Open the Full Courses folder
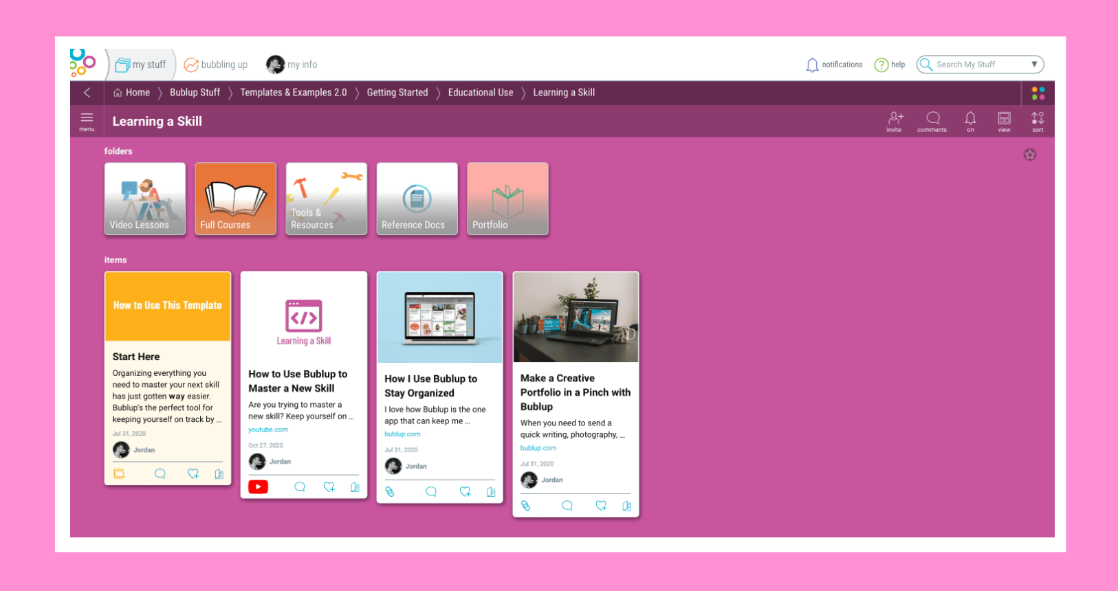 236,199
